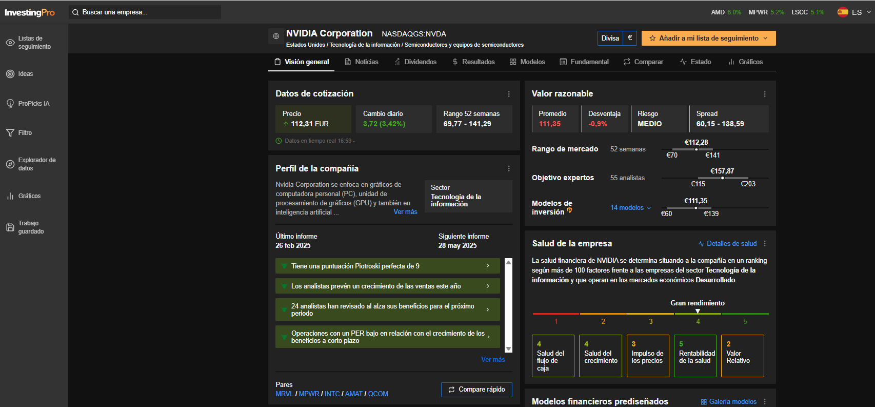Open Explorador de datos compass icon
The image size is (875, 407).
10,164
